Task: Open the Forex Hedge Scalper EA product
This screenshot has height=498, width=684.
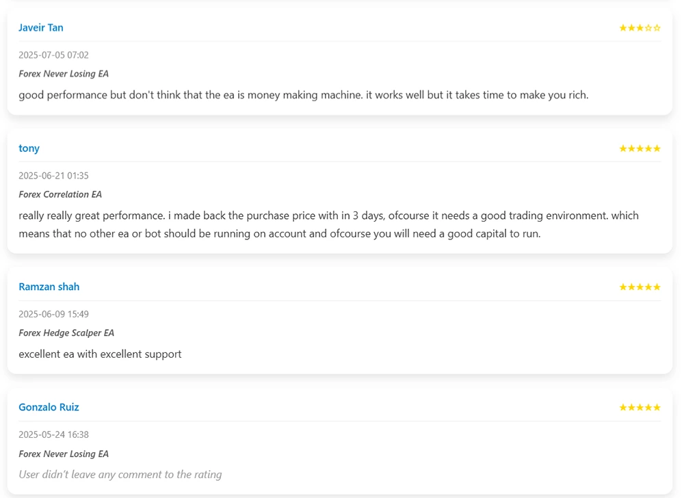Action: click(x=66, y=333)
